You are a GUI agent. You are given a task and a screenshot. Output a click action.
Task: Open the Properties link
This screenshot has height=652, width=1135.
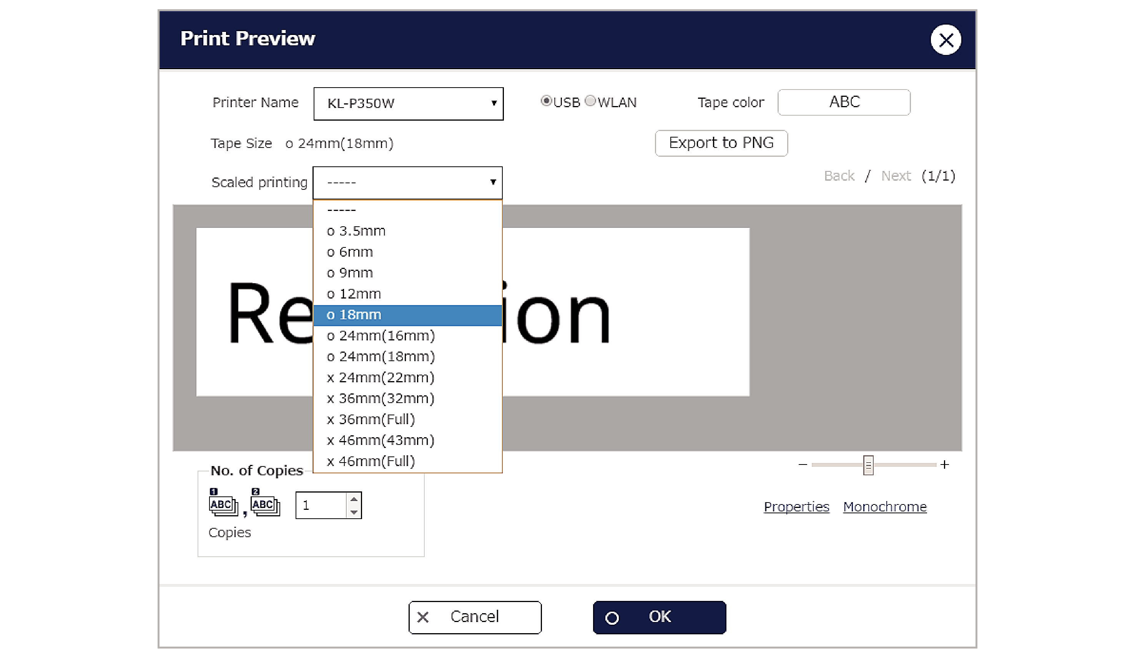point(796,507)
